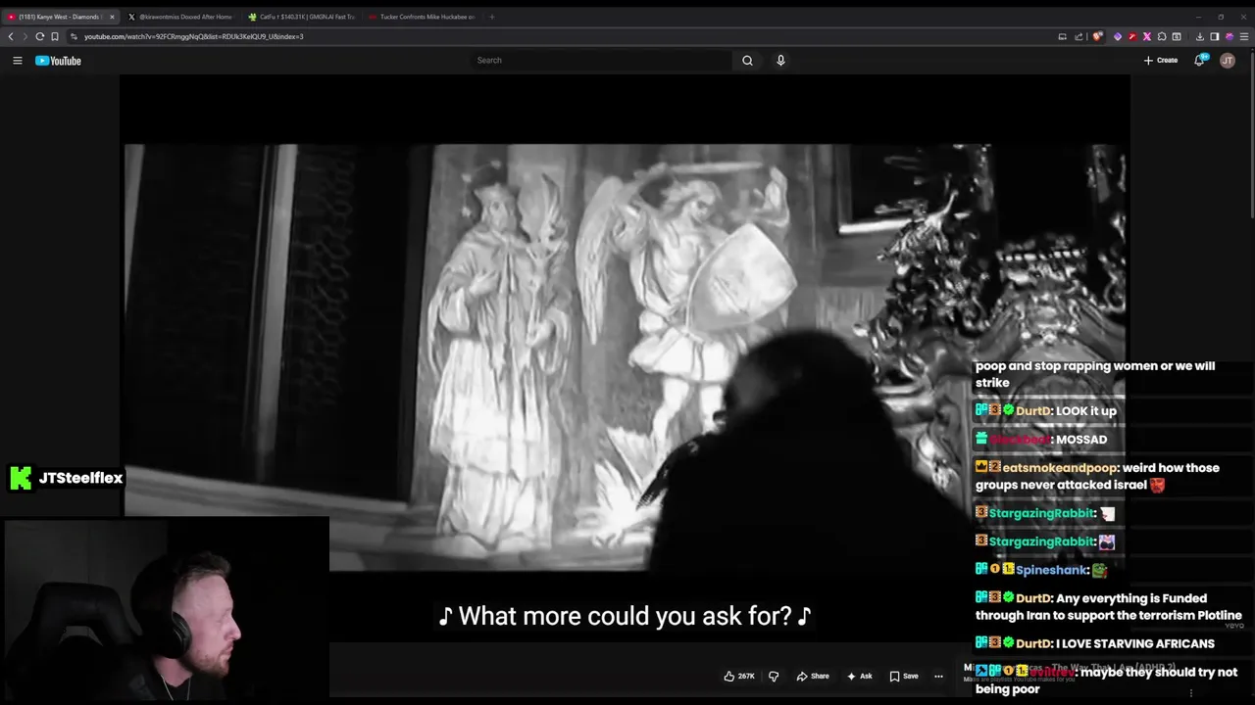Click the pink X extension icon

click(1146, 36)
